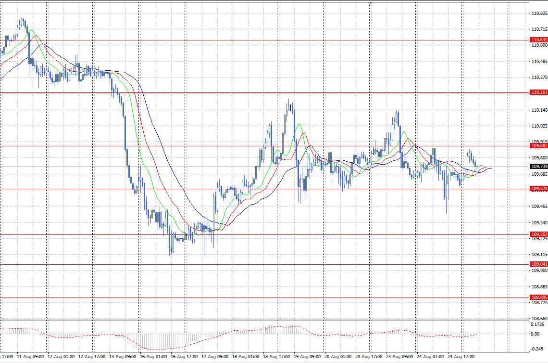The image size is (548, 363).
Task: Click the 109.000 price scale value
Action: point(539,271)
